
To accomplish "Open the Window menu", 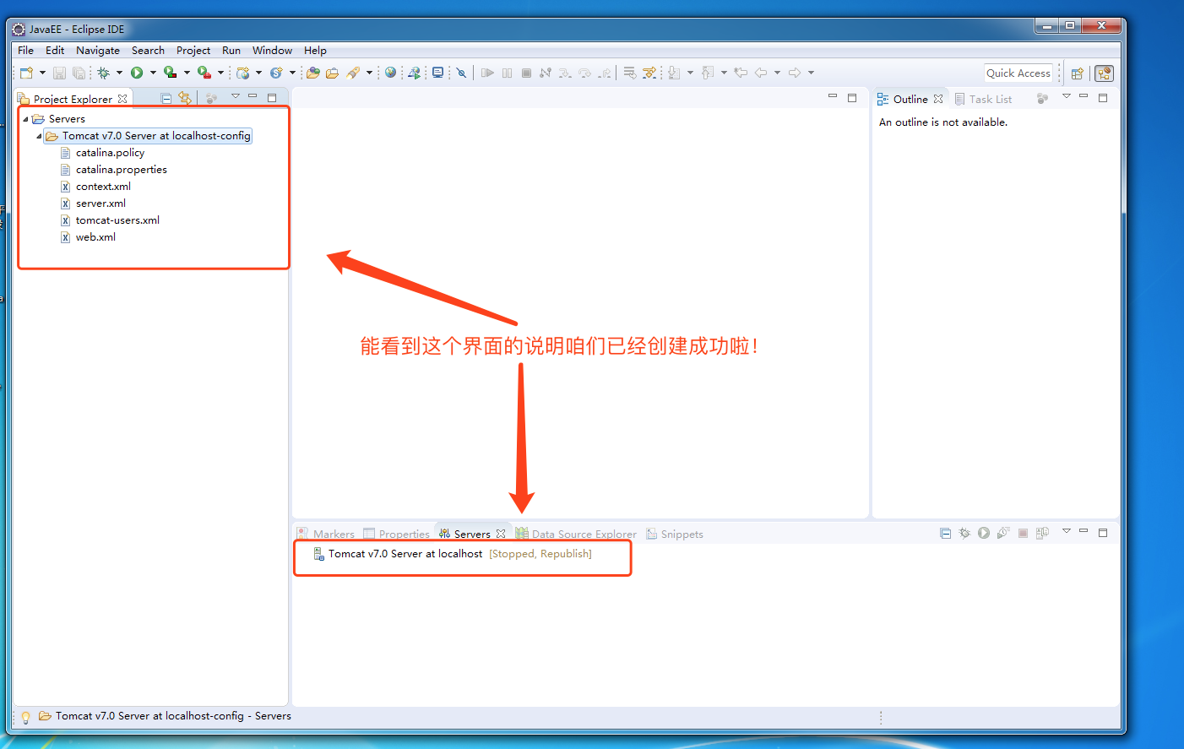I will pyautogui.click(x=272, y=51).
